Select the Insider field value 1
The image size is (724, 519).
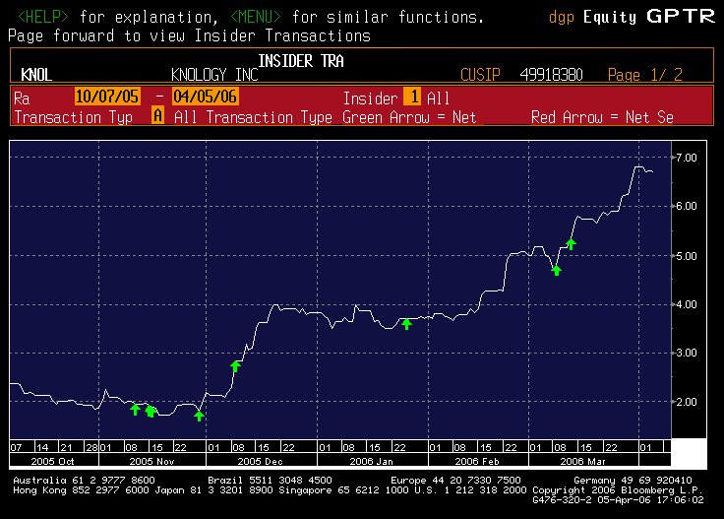pos(412,97)
